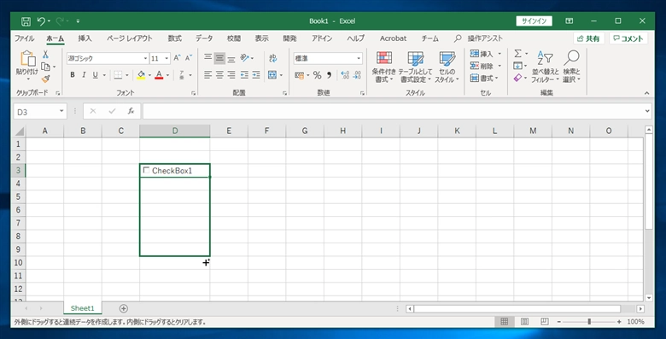Toggle top vertical alignment

pos(207,58)
